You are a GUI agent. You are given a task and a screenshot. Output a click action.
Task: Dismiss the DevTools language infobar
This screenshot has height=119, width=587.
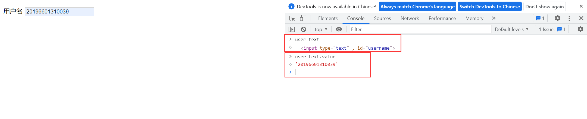(581, 6)
